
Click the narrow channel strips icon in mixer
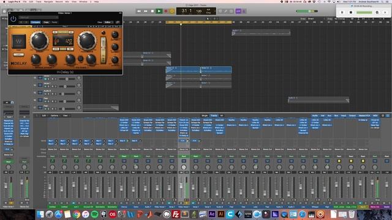[383, 116]
